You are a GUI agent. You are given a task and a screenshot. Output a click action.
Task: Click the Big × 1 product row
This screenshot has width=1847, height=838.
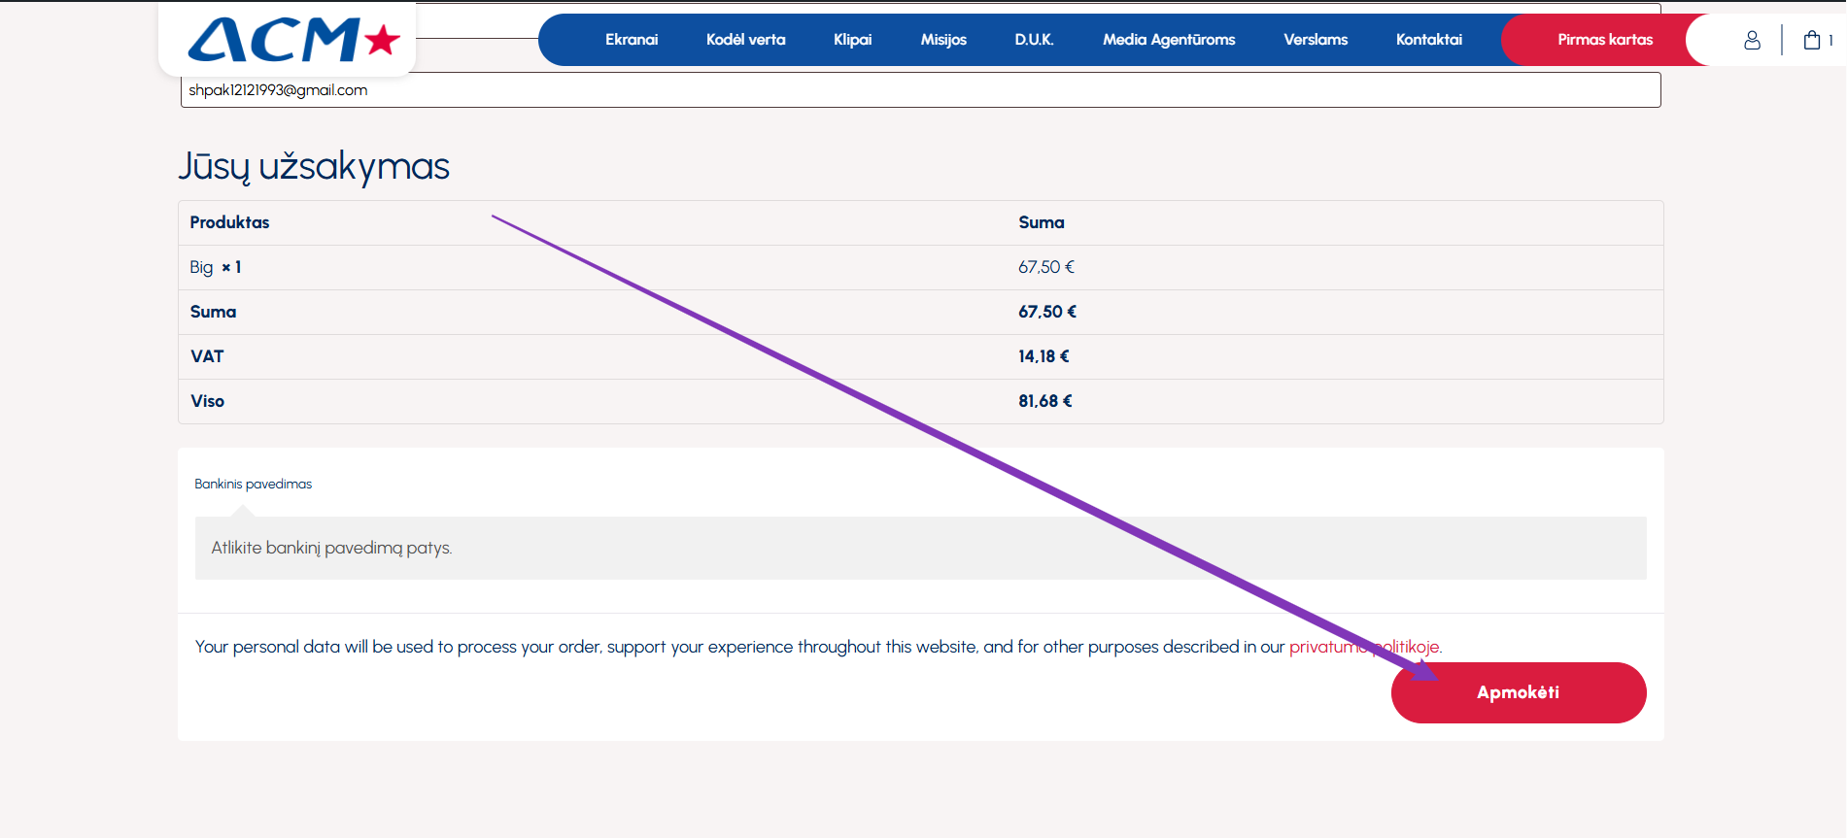(216, 267)
